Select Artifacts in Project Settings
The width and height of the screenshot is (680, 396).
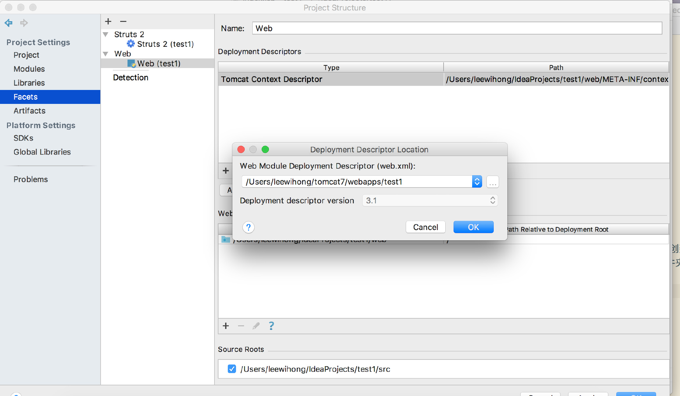coord(30,111)
